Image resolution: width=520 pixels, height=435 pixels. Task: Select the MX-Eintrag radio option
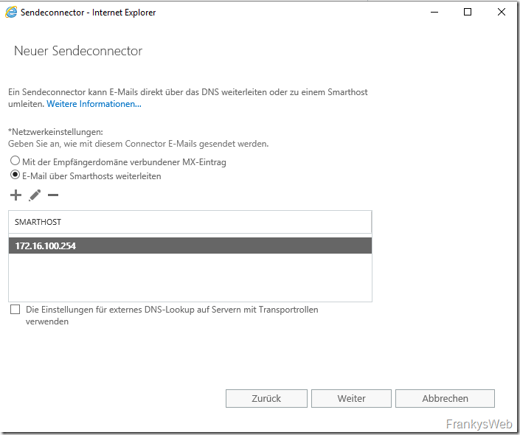click(x=15, y=161)
